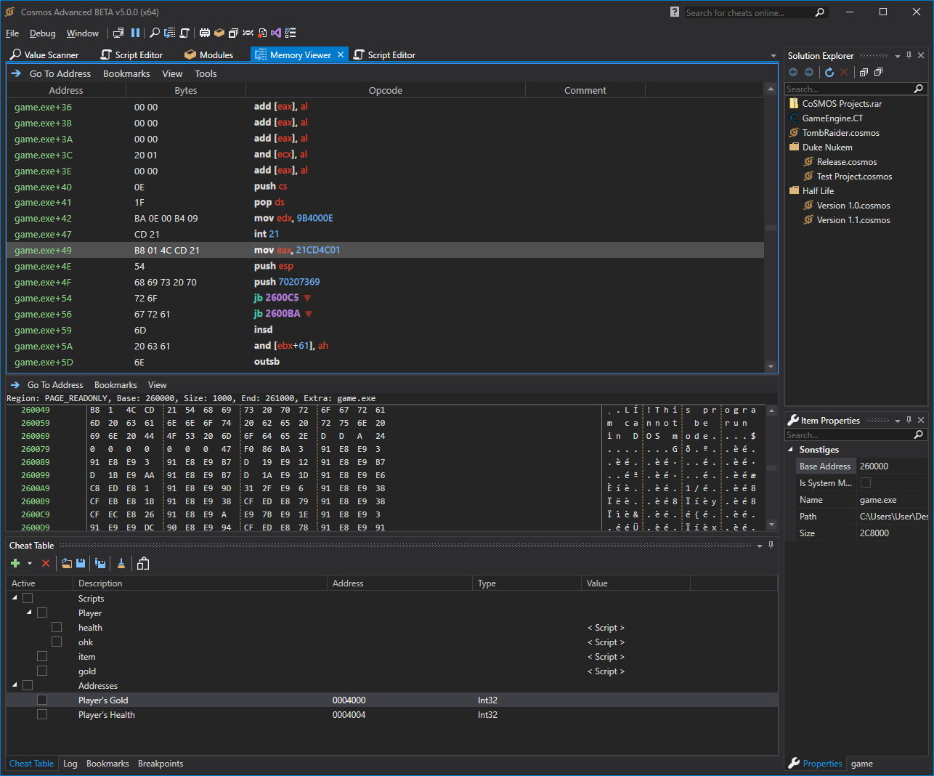Delete the selected cheat table entry

[46, 563]
